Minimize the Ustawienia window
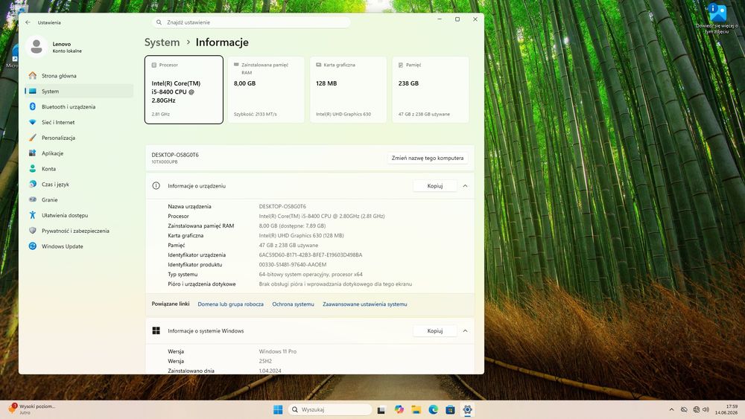745x419 pixels. (x=440, y=19)
